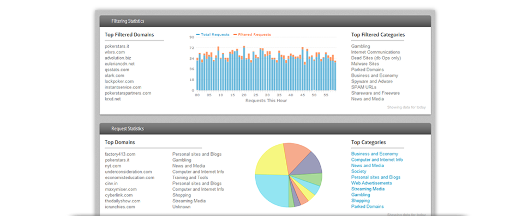Click the Filtering Statistics panel header
This screenshot has width=528, height=216.
265,21
